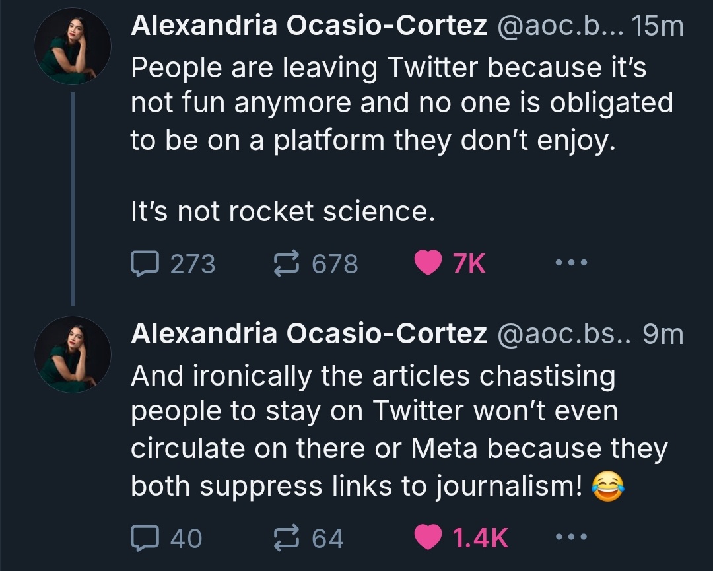Viewport: 713px width, 571px height.
Task: Open the post reading "It's not rocket science."
Action: [x=283, y=212]
